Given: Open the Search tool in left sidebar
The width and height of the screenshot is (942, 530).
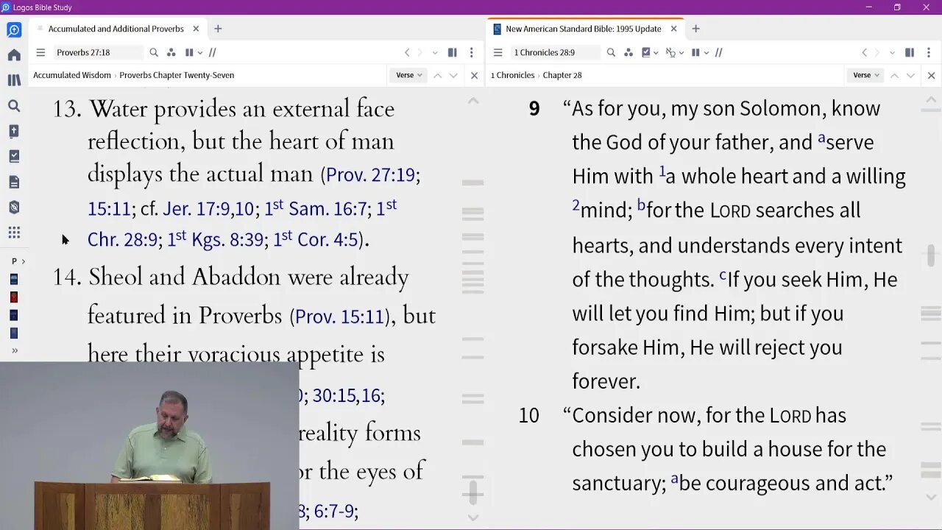Looking at the screenshot, I should click(x=14, y=106).
